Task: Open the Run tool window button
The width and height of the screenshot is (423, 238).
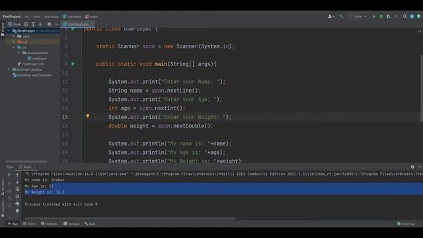Action: (x=13, y=223)
